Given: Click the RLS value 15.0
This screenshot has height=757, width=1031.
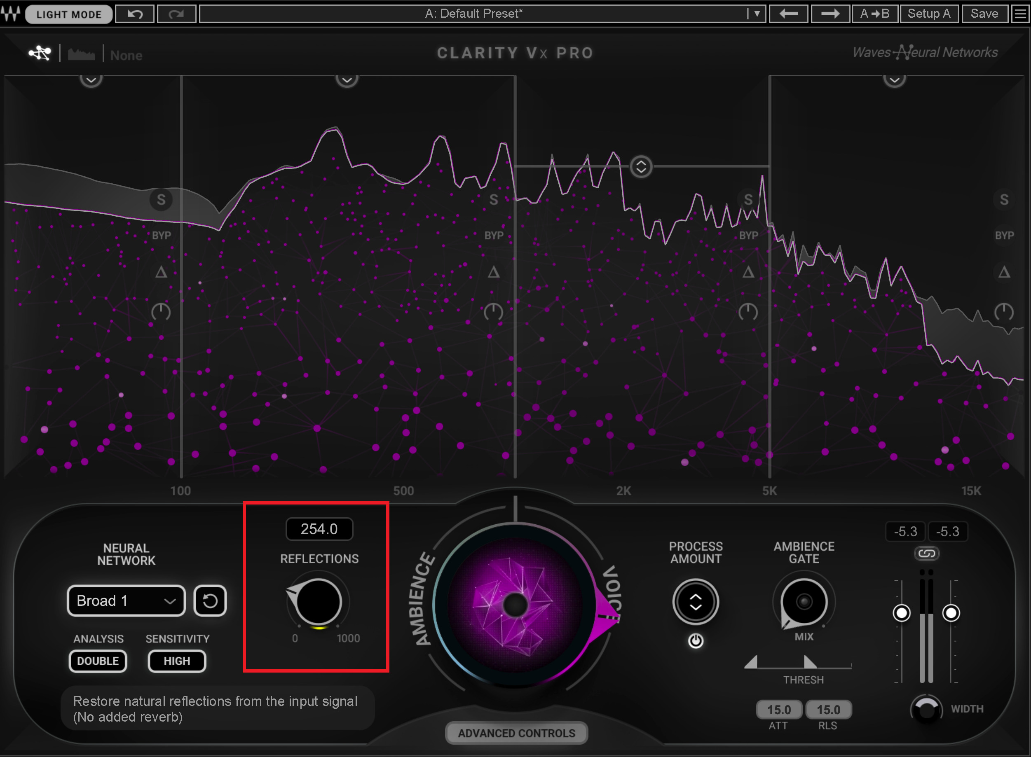Looking at the screenshot, I should point(828,710).
